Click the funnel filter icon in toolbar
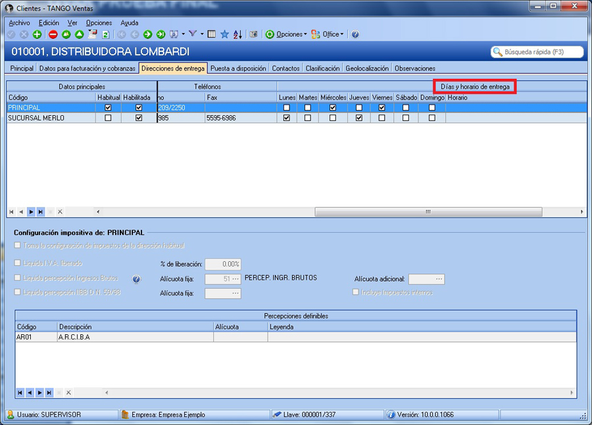 (x=193, y=34)
